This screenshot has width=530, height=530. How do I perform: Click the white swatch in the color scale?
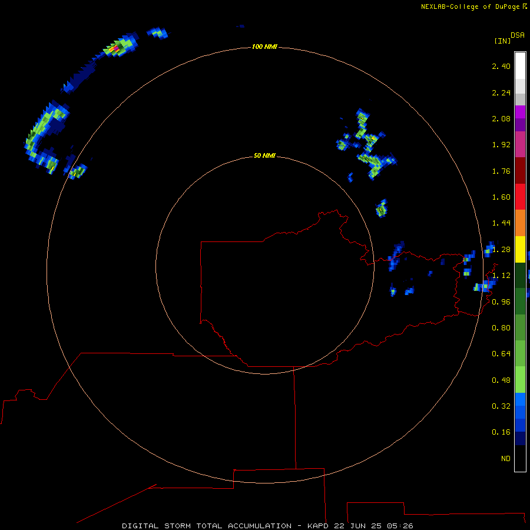click(520, 65)
